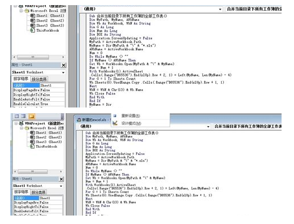294x224 pixels.
Task: Open (通用) object dropdown in lower code window
Action: click(208, 127)
